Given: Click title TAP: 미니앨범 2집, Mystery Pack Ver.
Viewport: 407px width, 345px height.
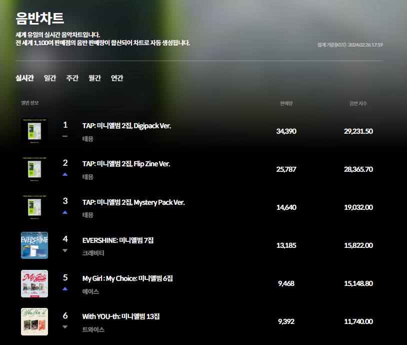Looking at the screenshot, I should tap(133, 202).
